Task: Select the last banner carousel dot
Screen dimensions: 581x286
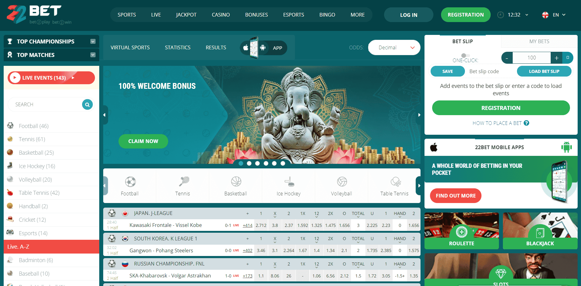Action: [283, 164]
